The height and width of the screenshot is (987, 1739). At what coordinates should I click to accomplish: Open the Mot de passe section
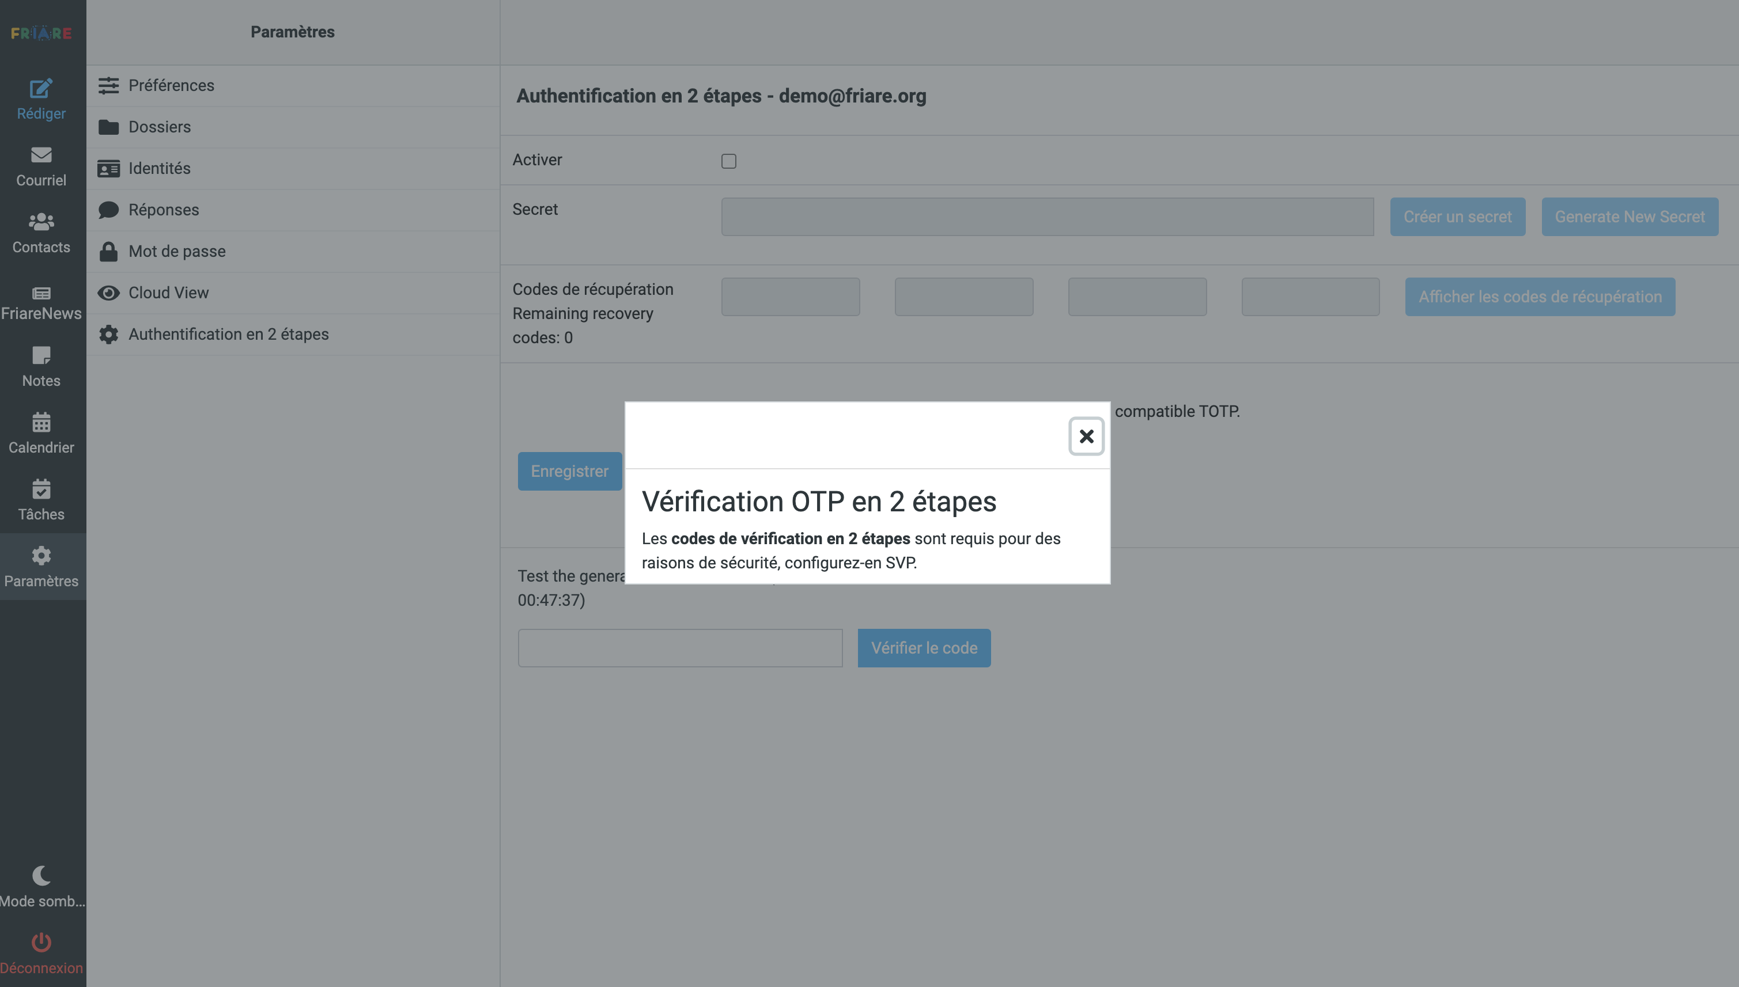(x=176, y=252)
